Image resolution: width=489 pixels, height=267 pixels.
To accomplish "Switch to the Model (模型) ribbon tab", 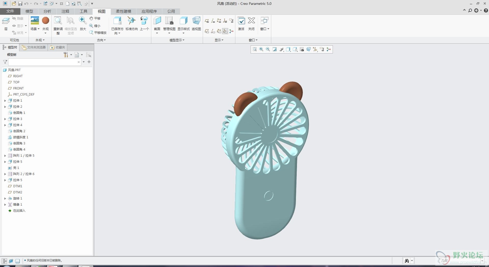I will tap(29, 11).
